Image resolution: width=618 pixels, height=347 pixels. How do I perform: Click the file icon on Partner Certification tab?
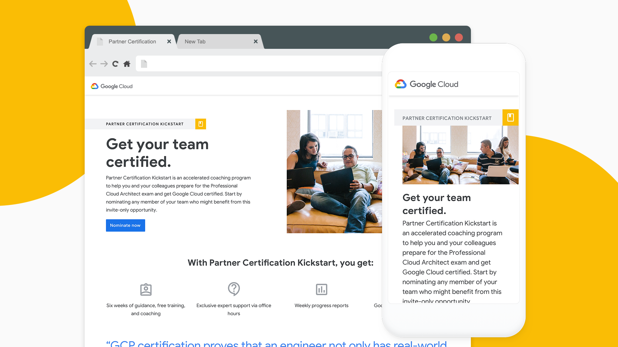[100, 41]
